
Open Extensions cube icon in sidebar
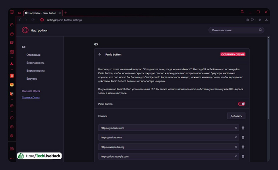[12, 127]
